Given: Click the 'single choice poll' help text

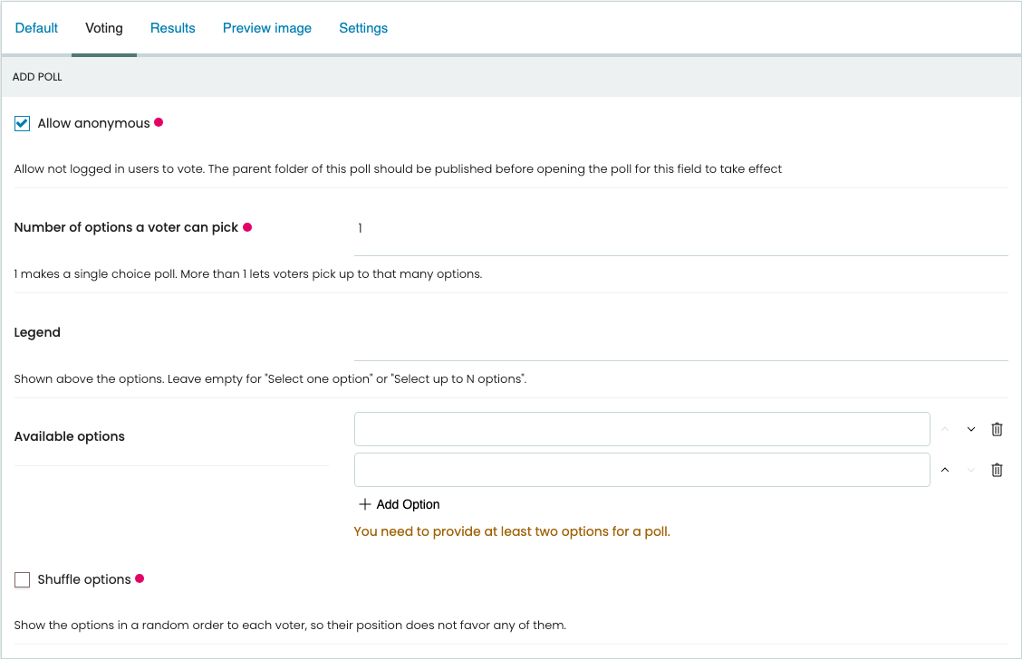Looking at the screenshot, I should pyautogui.click(x=247, y=274).
